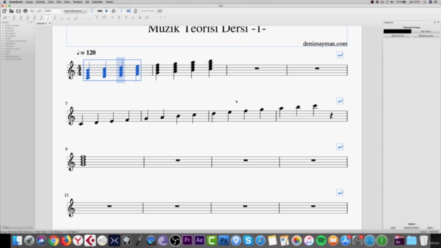The image size is (441, 248).
Task: Close the Paletler panel
Action: coord(32,22)
